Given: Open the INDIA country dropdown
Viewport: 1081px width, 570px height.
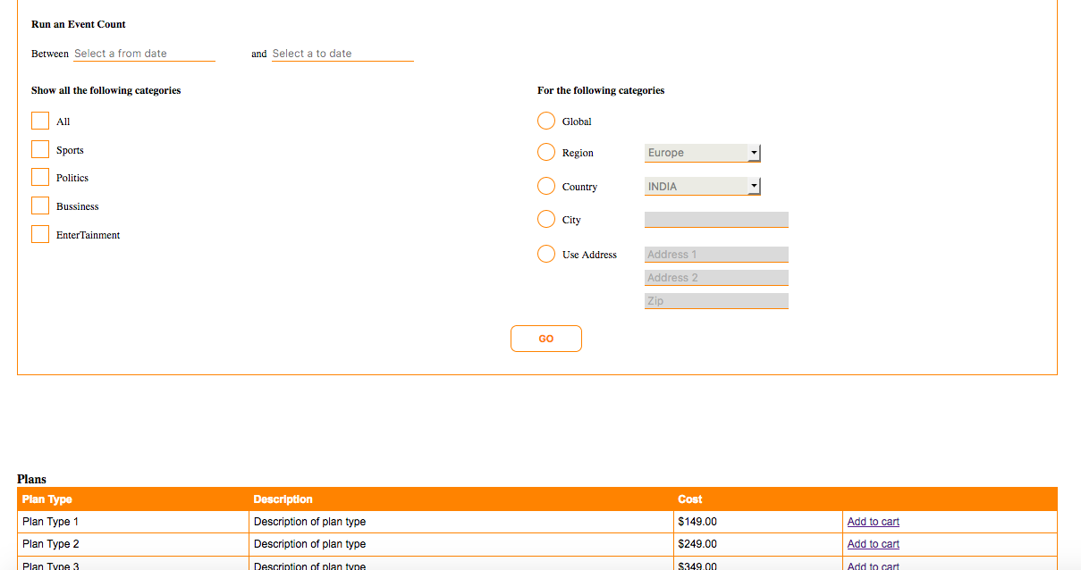Looking at the screenshot, I should pyautogui.click(x=703, y=186).
